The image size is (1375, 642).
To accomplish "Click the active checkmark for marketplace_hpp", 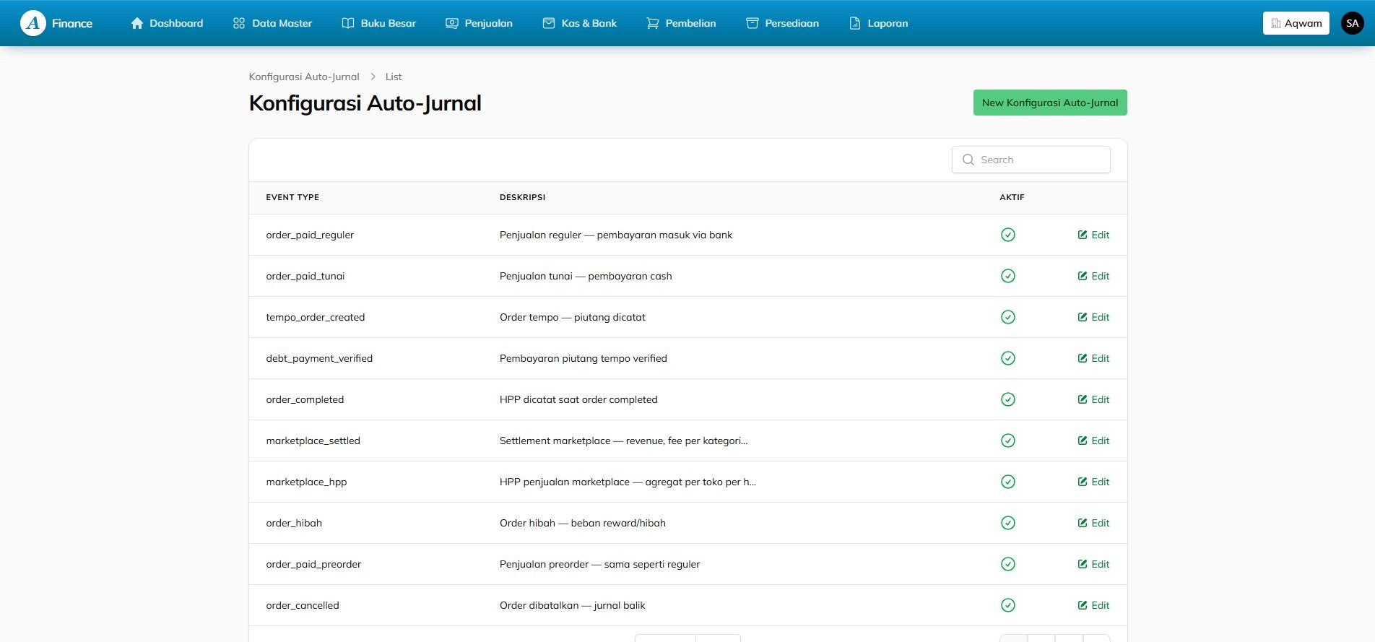I will click(x=1008, y=482).
